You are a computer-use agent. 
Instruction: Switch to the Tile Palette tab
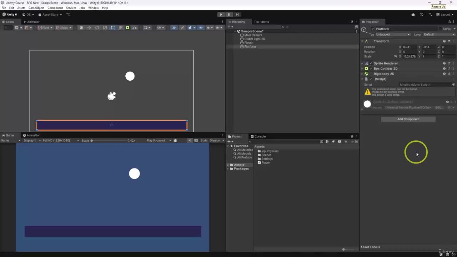tap(261, 22)
